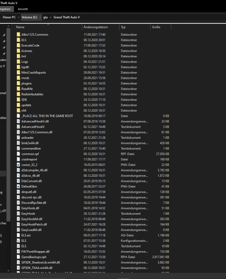Select the MiniCrashReports folder name
226x279 pixels.
[x=34, y=73]
